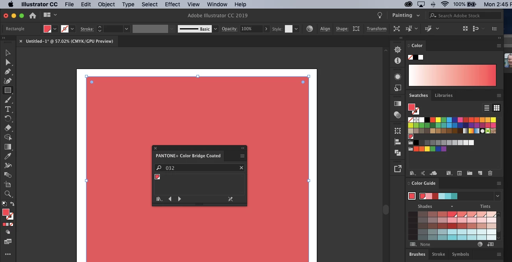This screenshot has height=262, width=512.
Task: Select the yellow swatch in top row
Action: coord(438,120)
